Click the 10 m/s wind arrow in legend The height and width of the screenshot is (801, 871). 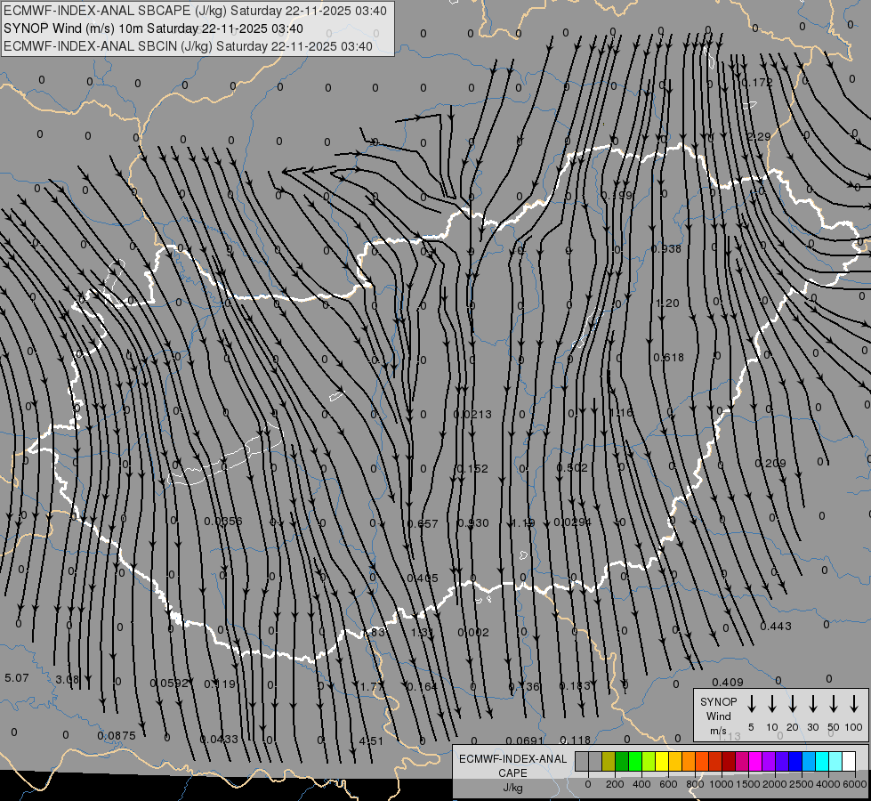[772, 704]
